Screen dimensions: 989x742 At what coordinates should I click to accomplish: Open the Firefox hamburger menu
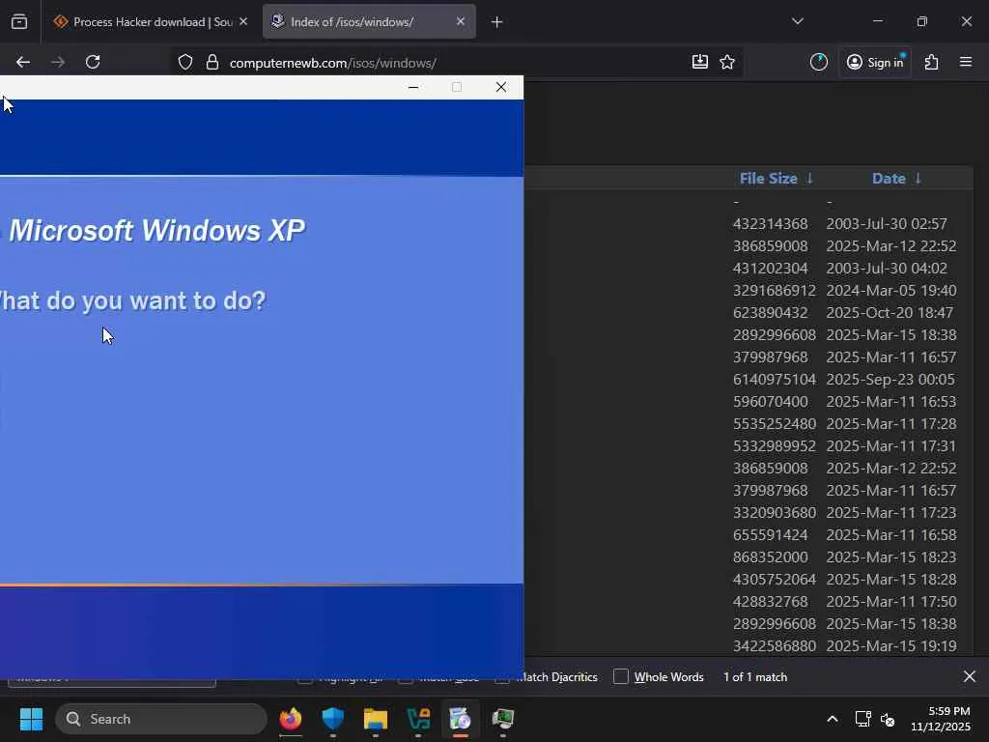pyautogui.click(x=966, y=62)
